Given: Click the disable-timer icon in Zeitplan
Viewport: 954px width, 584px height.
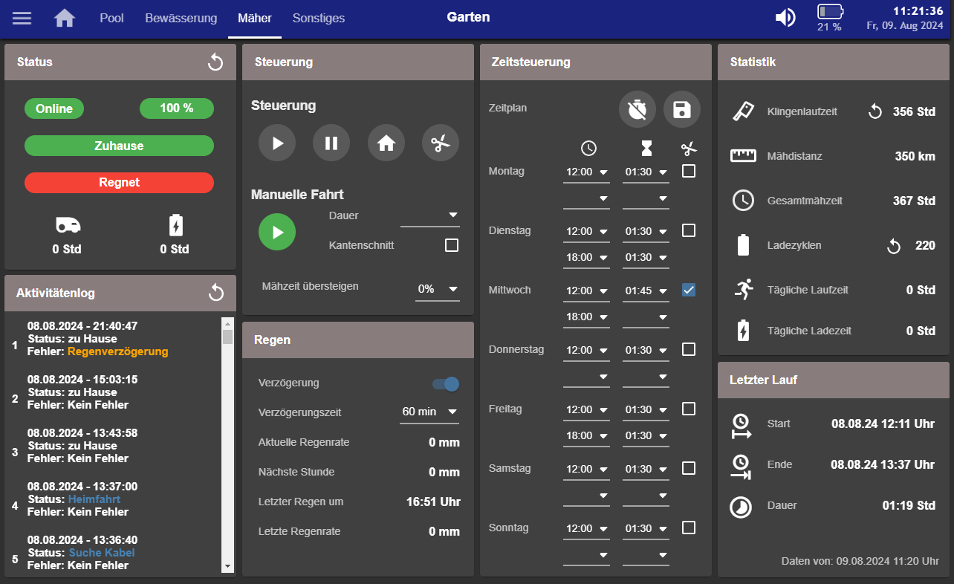Looking at the screenshot, I should (x=637, y=110).
